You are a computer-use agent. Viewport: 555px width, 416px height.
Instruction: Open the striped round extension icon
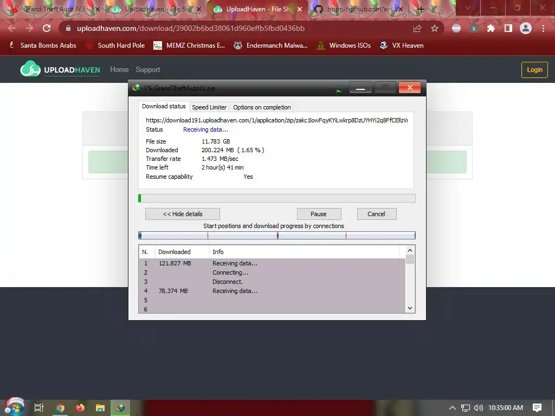456,28
